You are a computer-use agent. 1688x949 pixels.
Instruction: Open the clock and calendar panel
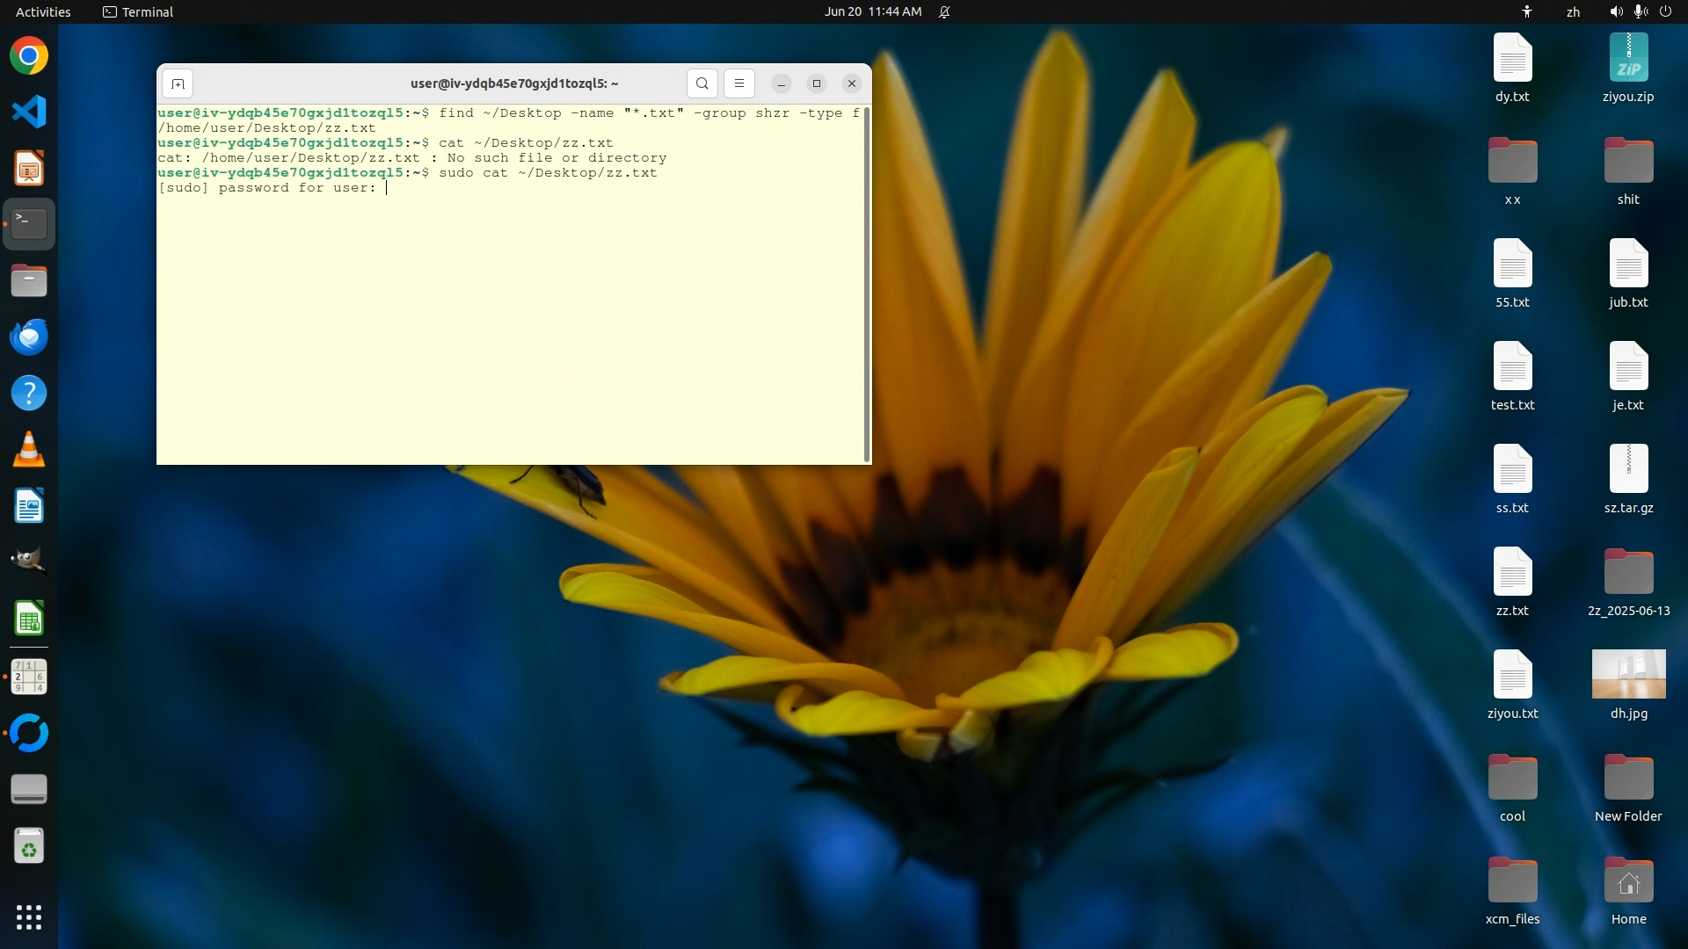point(872,11)
